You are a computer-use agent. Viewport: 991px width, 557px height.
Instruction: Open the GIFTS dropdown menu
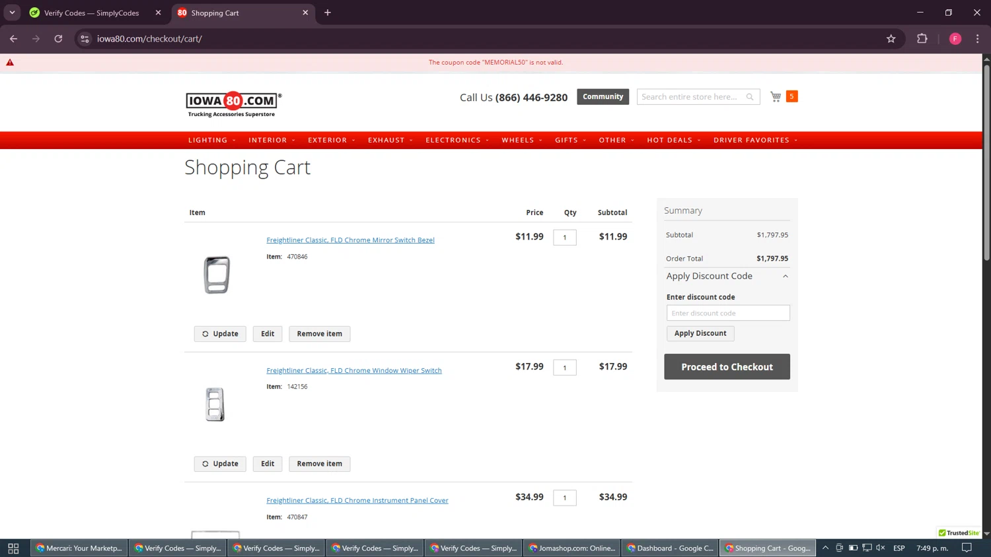(570, 140)
